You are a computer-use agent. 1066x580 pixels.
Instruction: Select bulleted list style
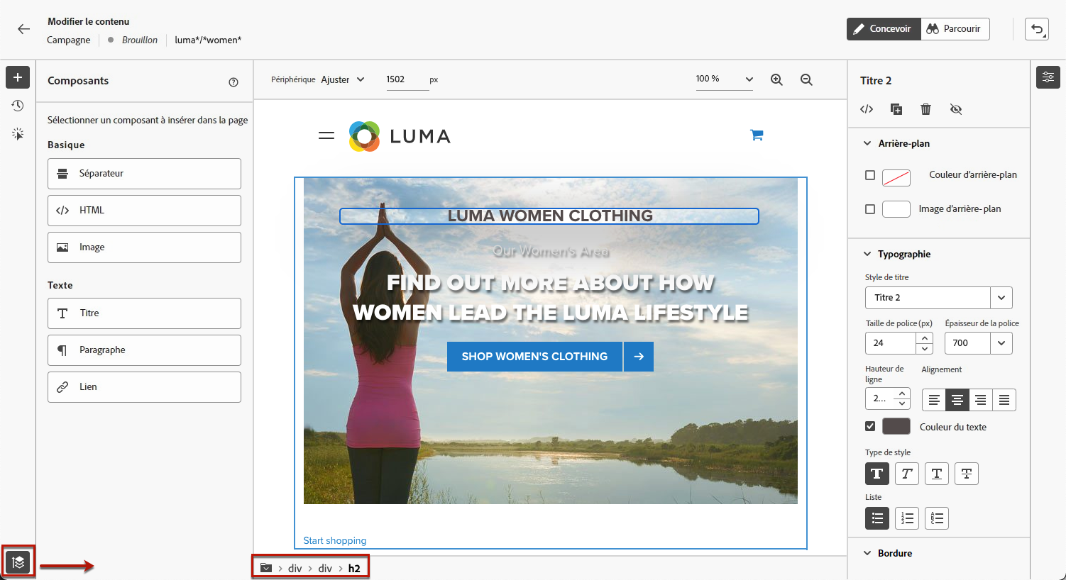877,518
